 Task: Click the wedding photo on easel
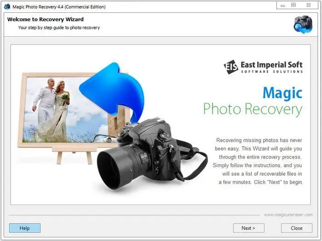point(66,110)
